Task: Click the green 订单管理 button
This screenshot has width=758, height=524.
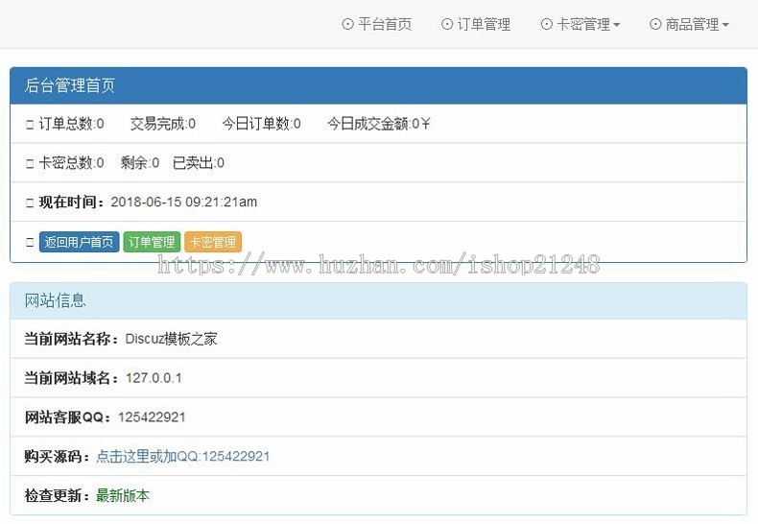Action: pyautogui.click(x=152, y=242)
